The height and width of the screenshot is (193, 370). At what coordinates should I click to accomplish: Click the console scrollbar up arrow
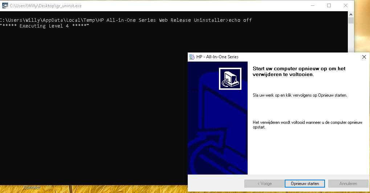point(351,14)
